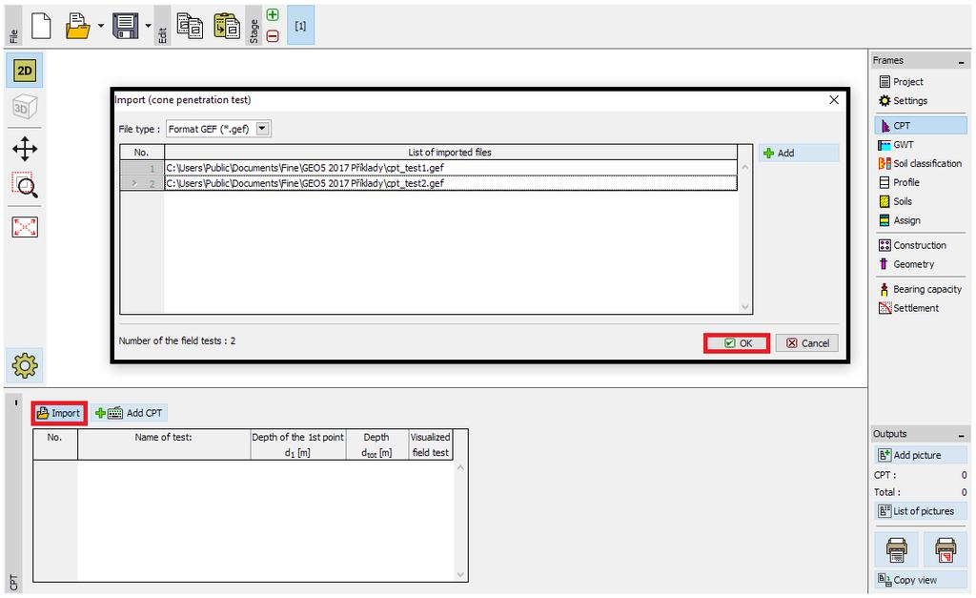Click the Copy view button

coord(922,580)
